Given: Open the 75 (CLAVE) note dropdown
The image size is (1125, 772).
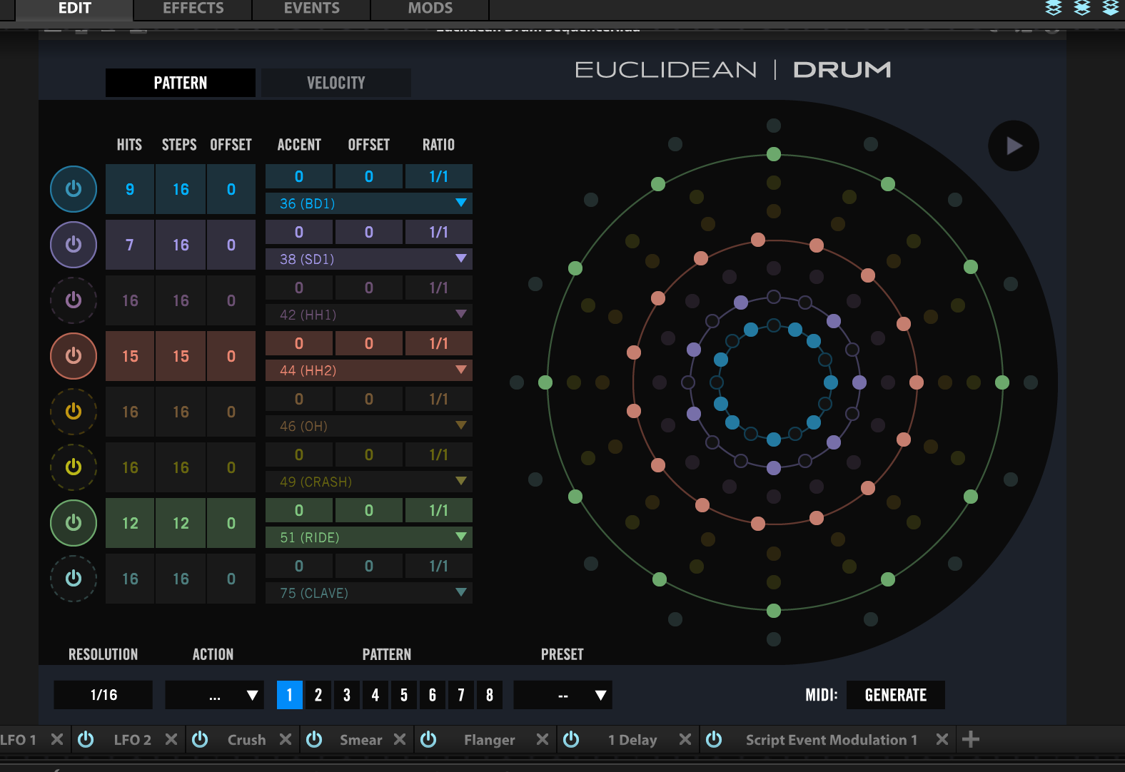Looking at the screenshot, I should (x=369, y=593).
